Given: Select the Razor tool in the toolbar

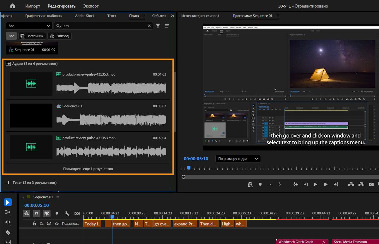Looking at the screenshot, I should coord(8,233).
